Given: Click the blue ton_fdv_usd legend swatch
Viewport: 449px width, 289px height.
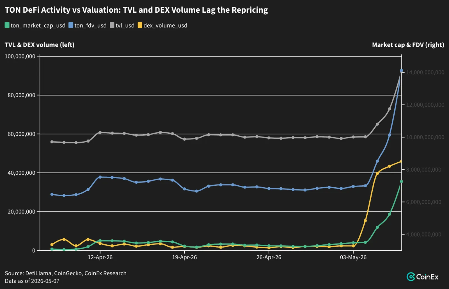Looking at the screenshot, I should 71,25.
